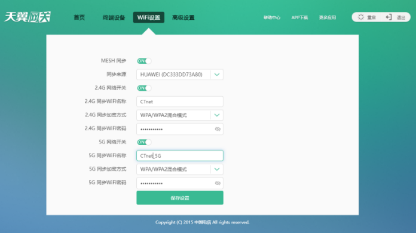Click the 重启 button label
This screenshot has width=416, height=233.
coord(371,17)
